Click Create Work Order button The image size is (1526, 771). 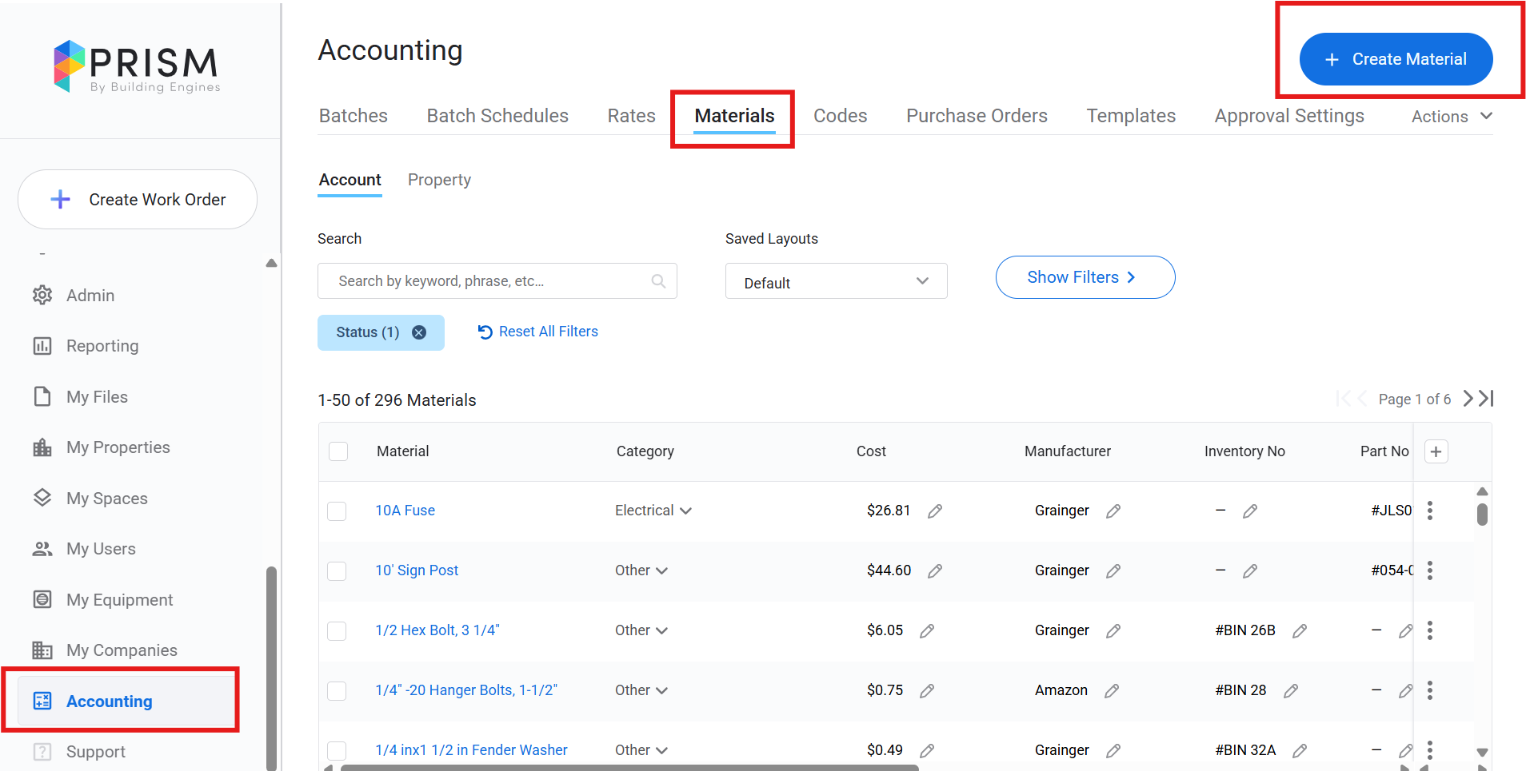coord(138,199)
